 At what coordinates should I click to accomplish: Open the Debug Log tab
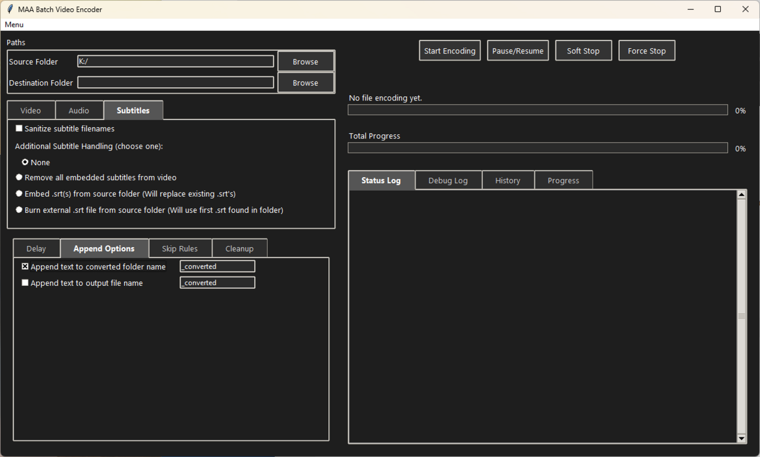(x=448, y=181)
